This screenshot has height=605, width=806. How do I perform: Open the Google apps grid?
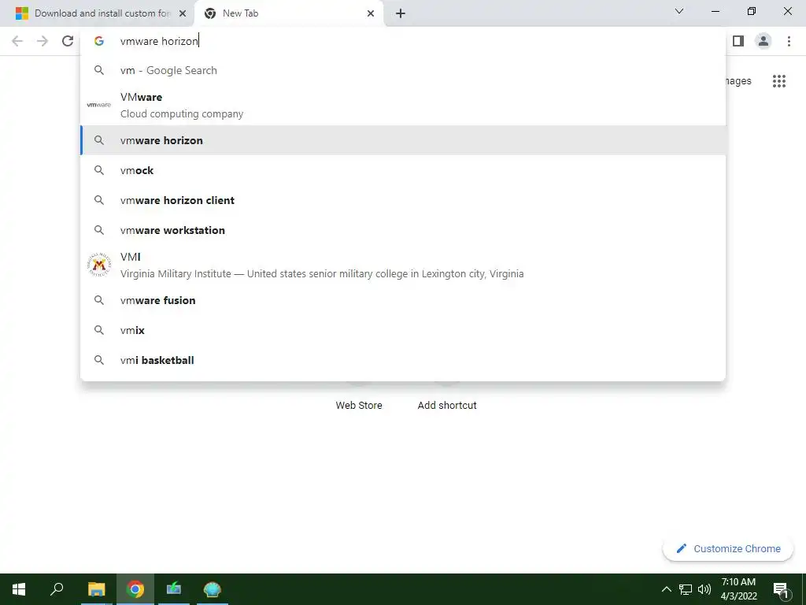click(x=779, y=81)
